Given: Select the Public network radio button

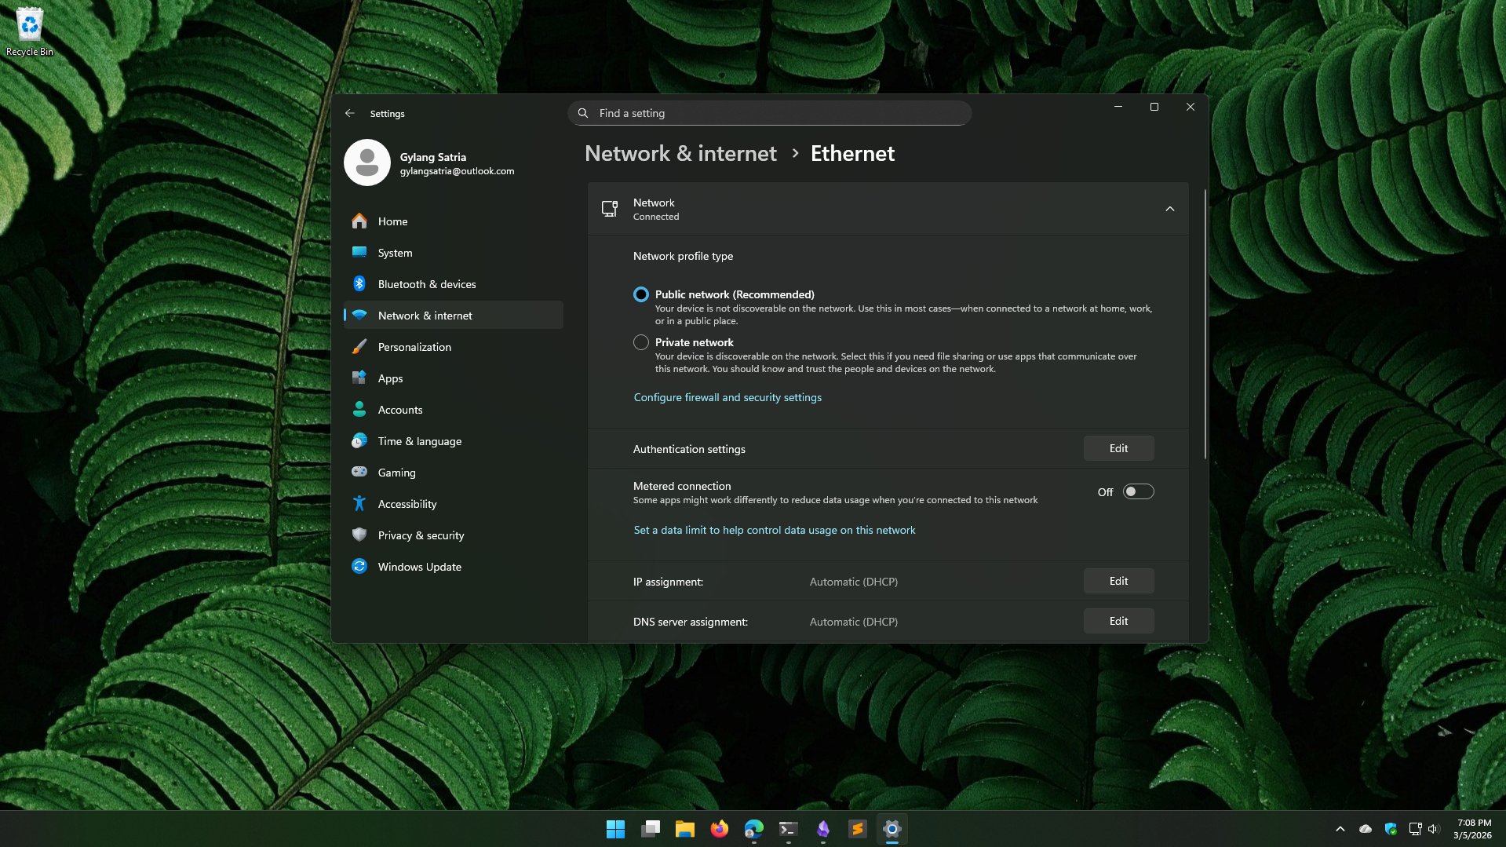Looking at the screenshot, I should (x=640, y=294).
